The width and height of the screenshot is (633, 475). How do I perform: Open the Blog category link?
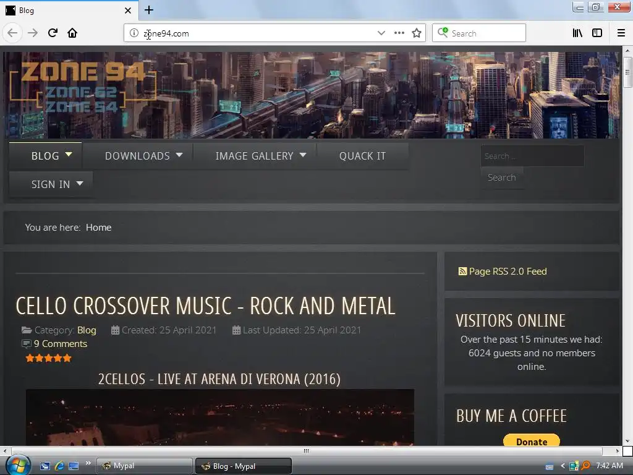click(87, 330)
